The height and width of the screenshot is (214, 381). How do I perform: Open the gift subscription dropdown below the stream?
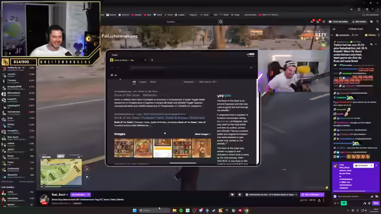271,194
